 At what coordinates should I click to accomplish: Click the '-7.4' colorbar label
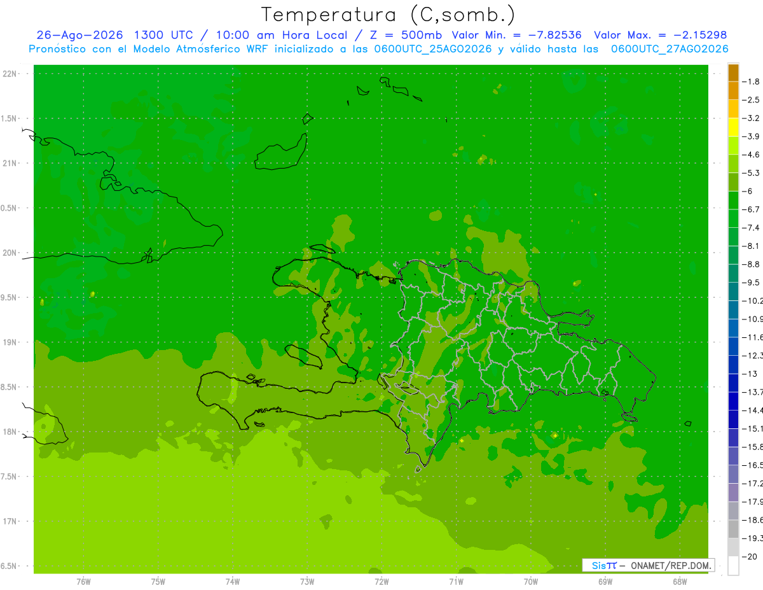click(x=752, y=227)
